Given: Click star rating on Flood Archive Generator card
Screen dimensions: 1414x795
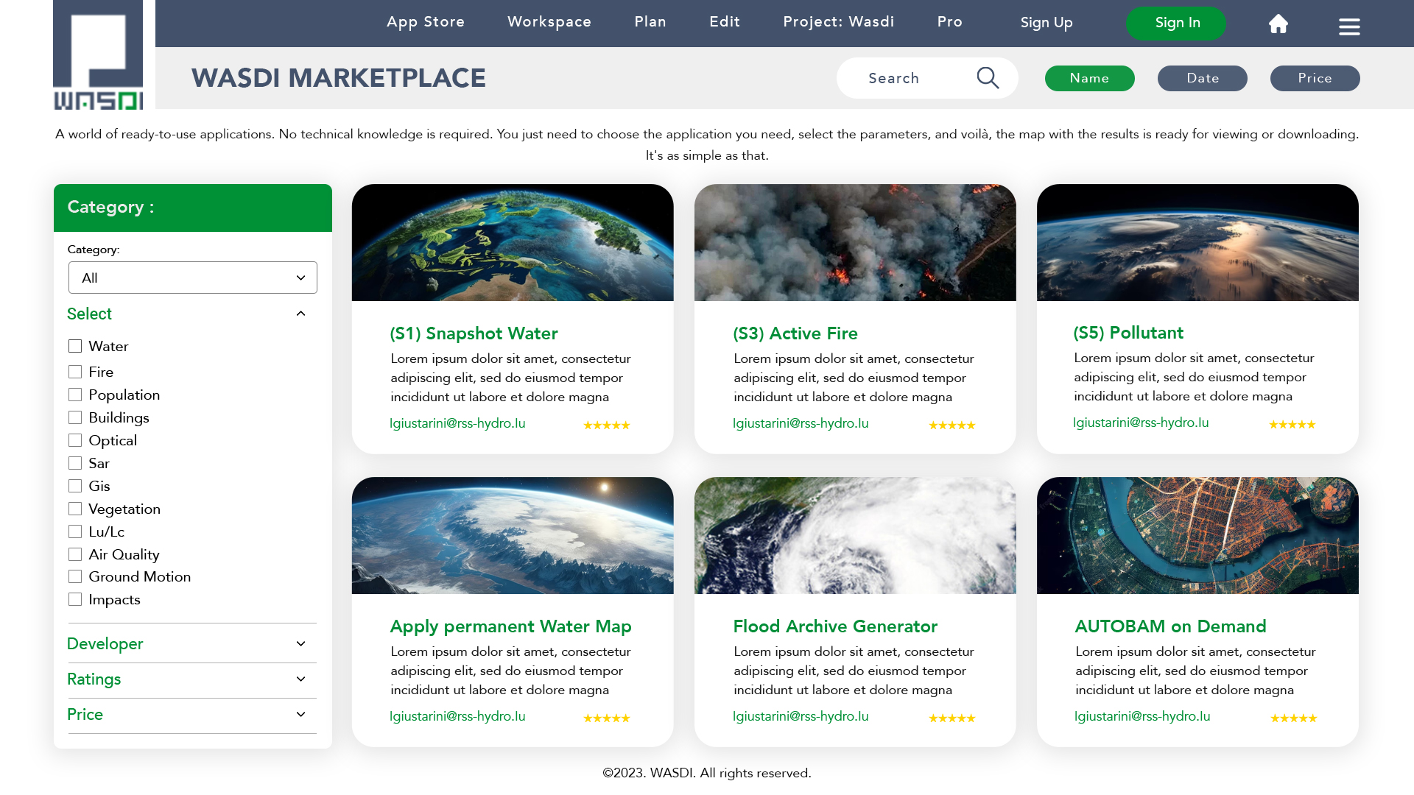Looking at the screenshot, I should (x=952, y=718).
